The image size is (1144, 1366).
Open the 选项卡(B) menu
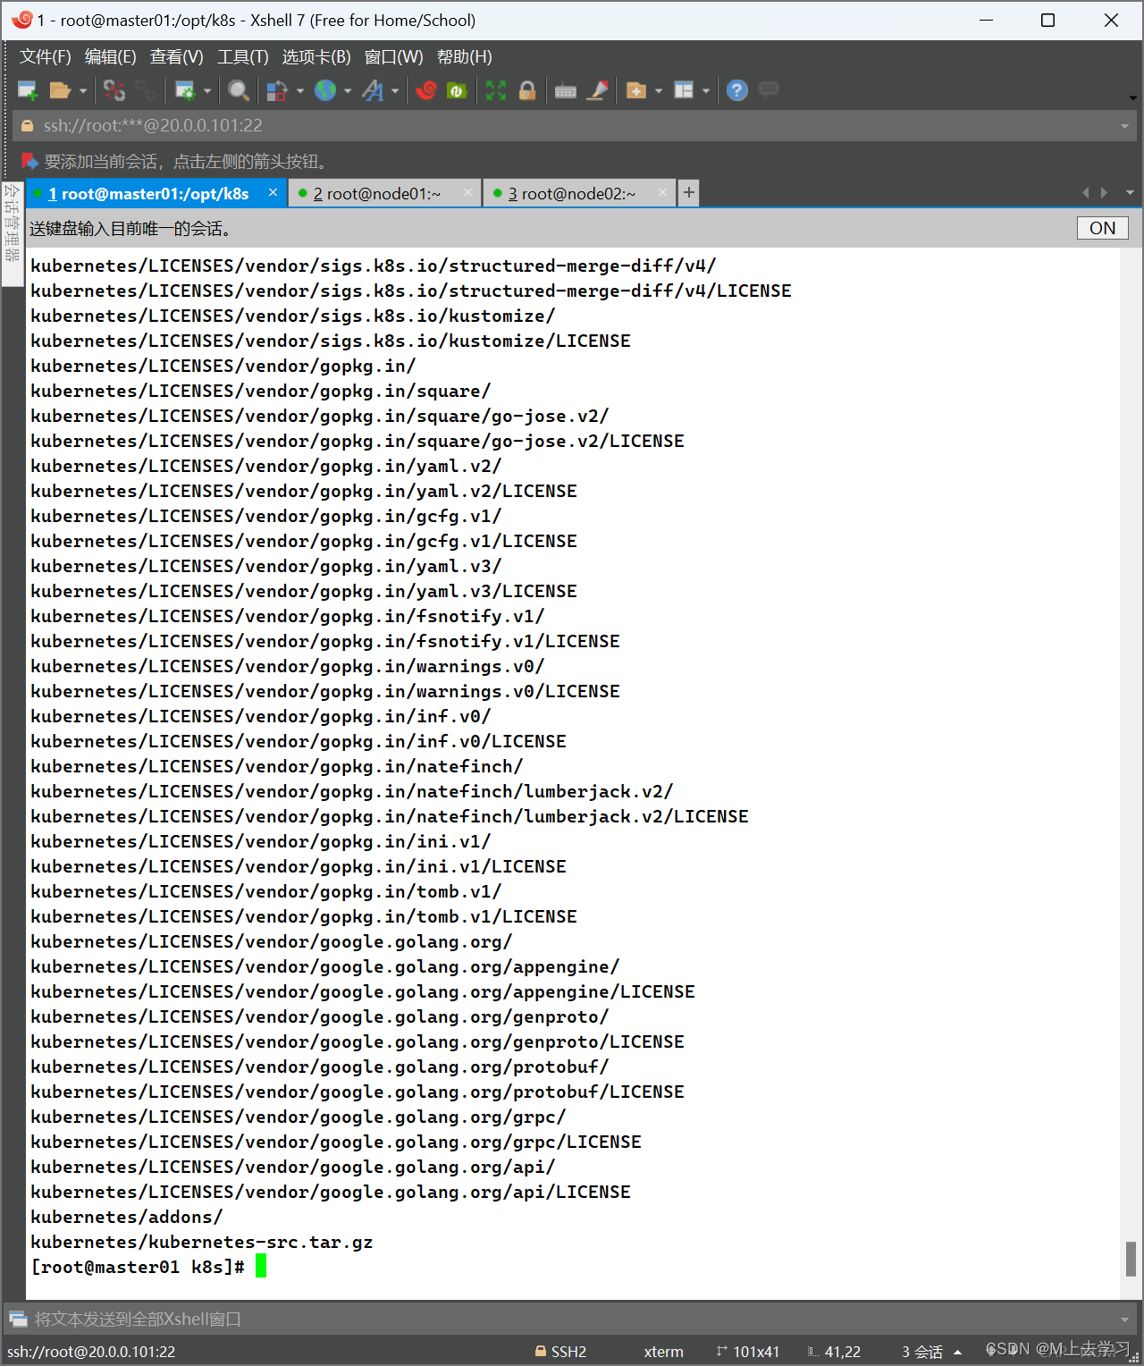(x=316, y=57)
